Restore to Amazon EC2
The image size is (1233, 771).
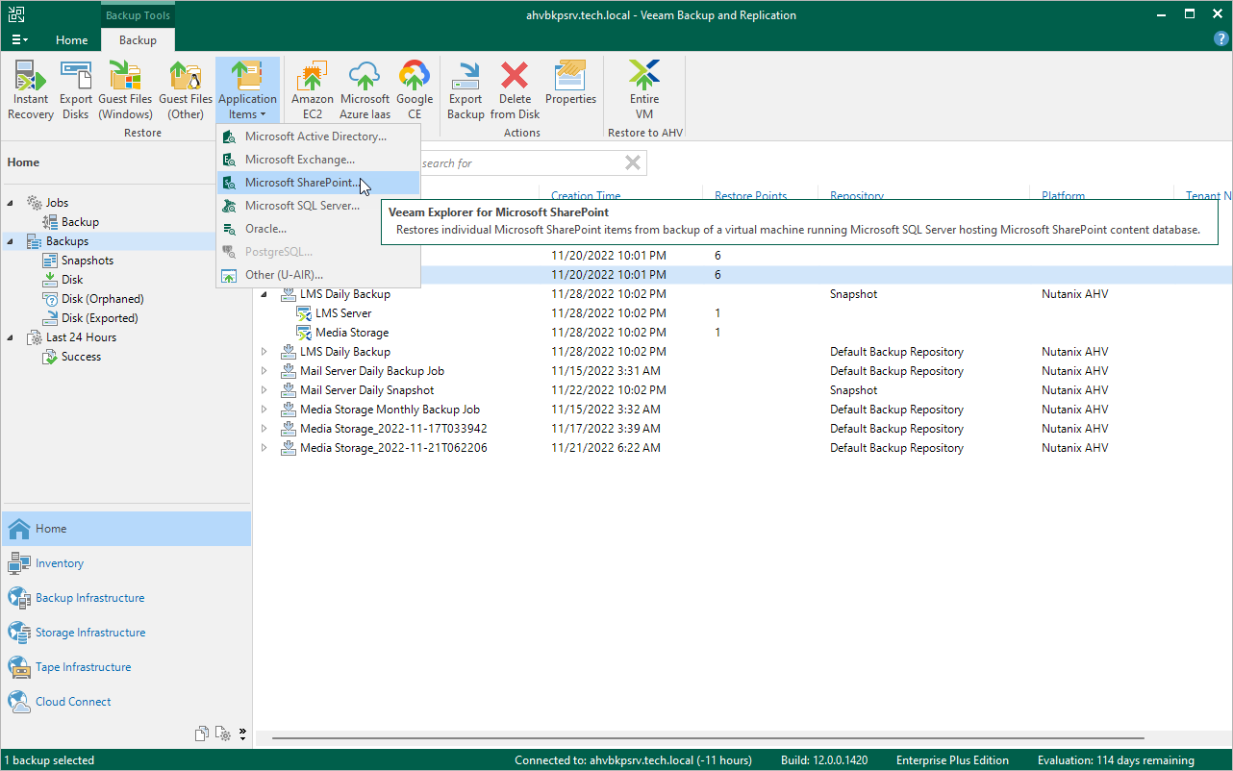click(x=313, y=90)
